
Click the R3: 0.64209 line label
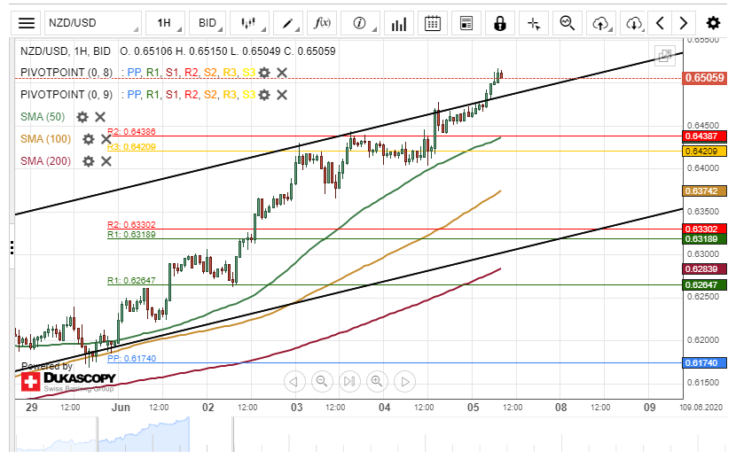(x=131, y=147)
